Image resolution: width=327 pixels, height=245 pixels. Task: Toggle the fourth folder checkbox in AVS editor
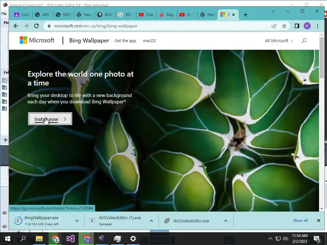pyautogui.click(x=4, y=102)
